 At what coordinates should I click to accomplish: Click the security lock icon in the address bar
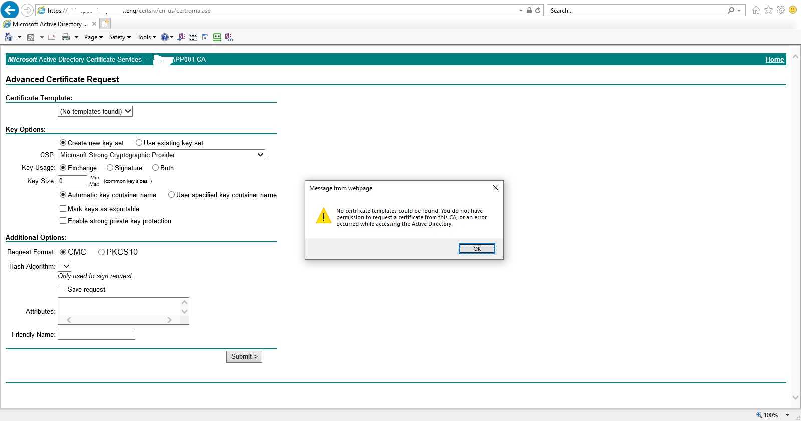[x=529, y=10]
